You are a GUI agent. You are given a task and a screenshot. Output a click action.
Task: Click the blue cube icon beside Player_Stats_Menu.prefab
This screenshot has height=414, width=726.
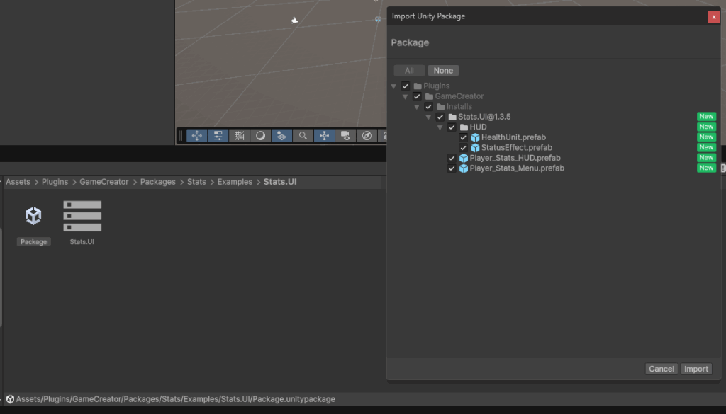click(x=464, y=168)
